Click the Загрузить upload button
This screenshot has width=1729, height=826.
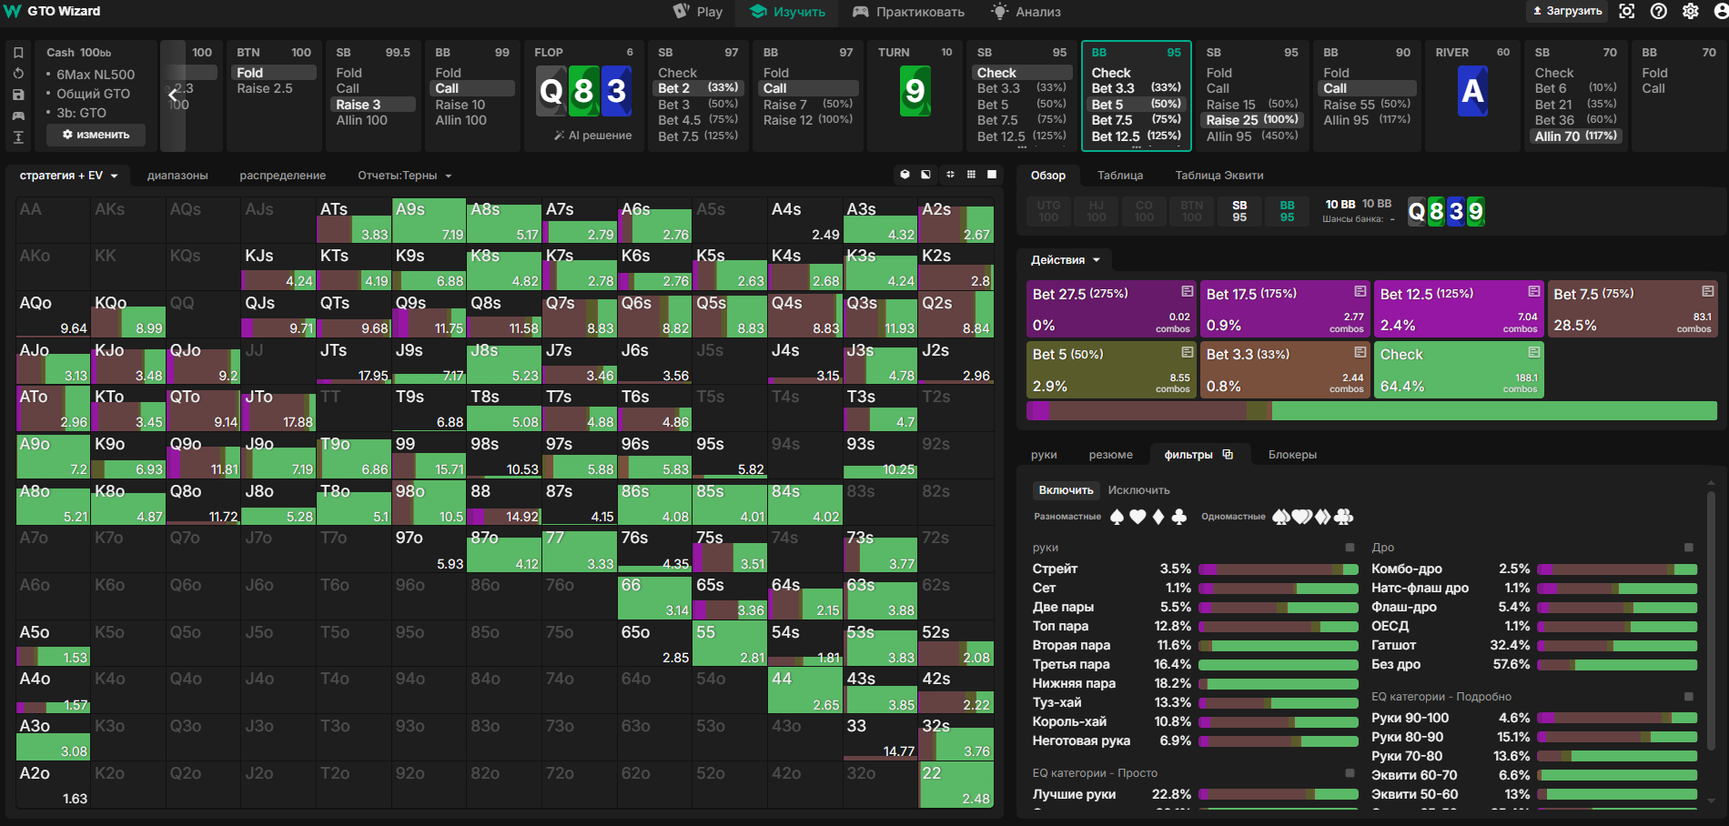coord(1567,11)
